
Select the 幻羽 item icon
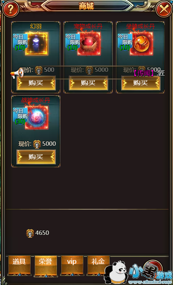click(37, 44)
